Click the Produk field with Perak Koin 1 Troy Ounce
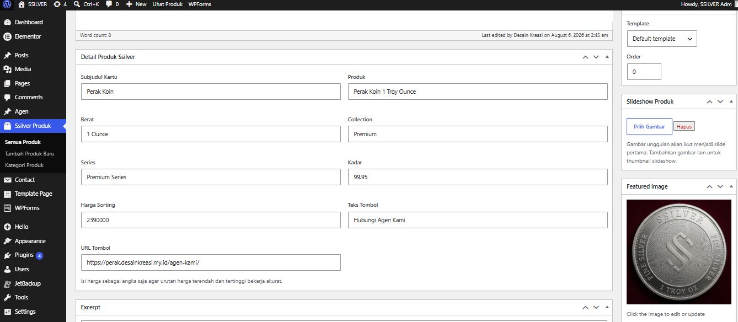This screenshot has width=738, height=322. (478, 92)
